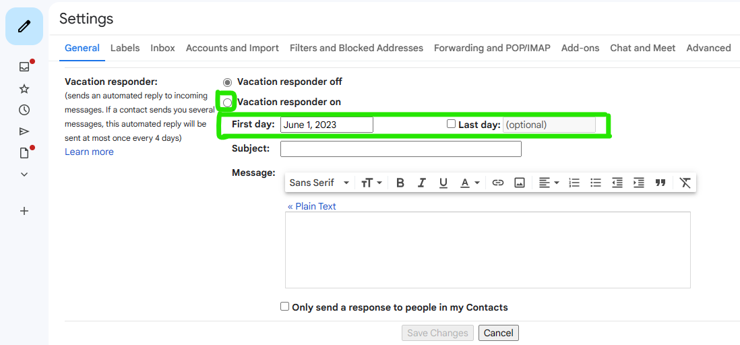The image size is (740, 345).
Task: Click the Compose pencil icon
Action: [x=24, y=26]
